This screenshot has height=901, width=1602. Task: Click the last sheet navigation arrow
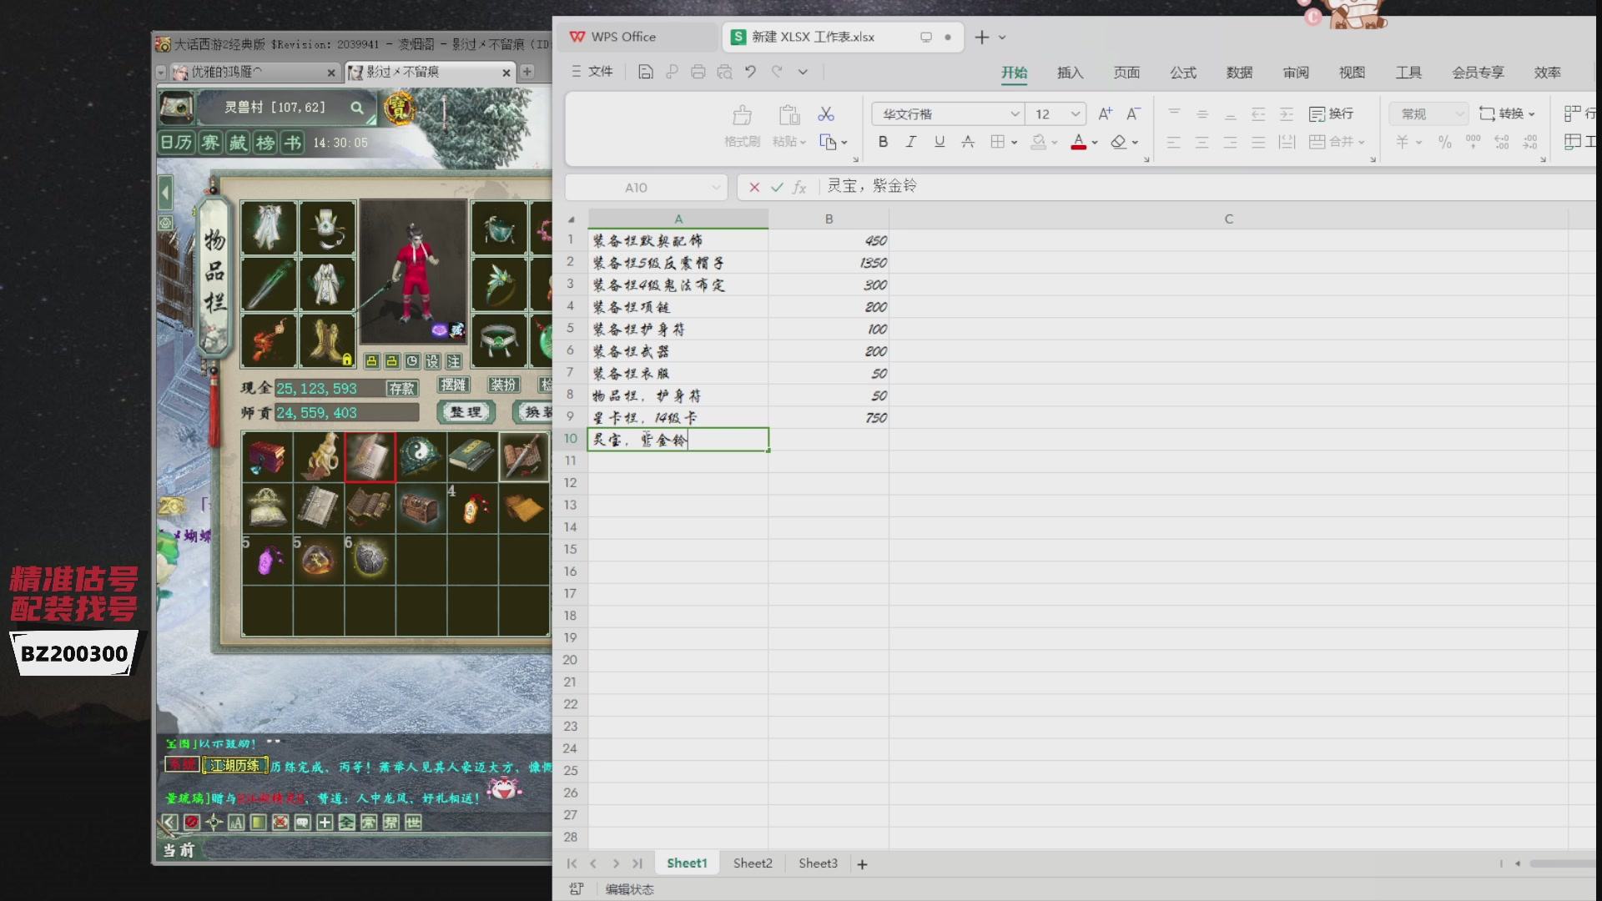tap(637, 864)
